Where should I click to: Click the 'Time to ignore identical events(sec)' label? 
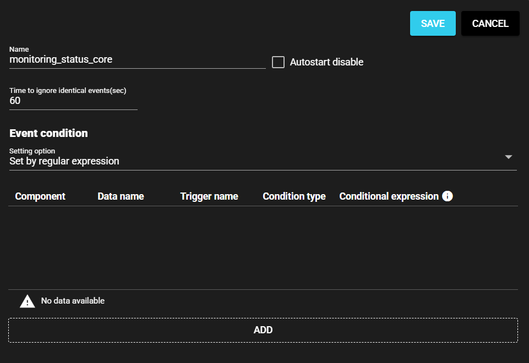[x=68, y=91]
